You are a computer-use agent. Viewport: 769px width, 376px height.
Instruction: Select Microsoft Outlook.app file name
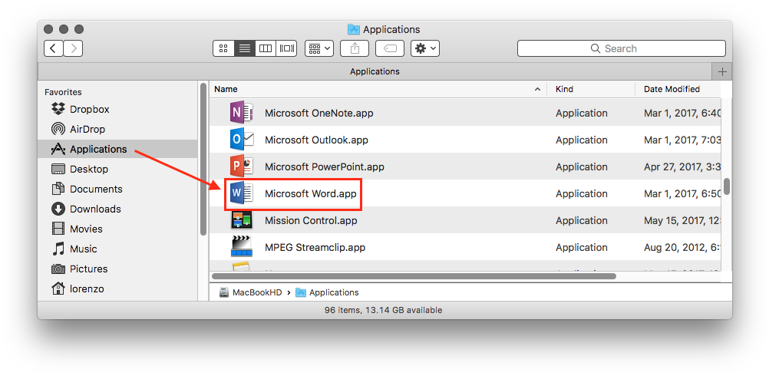click(316, 140)
